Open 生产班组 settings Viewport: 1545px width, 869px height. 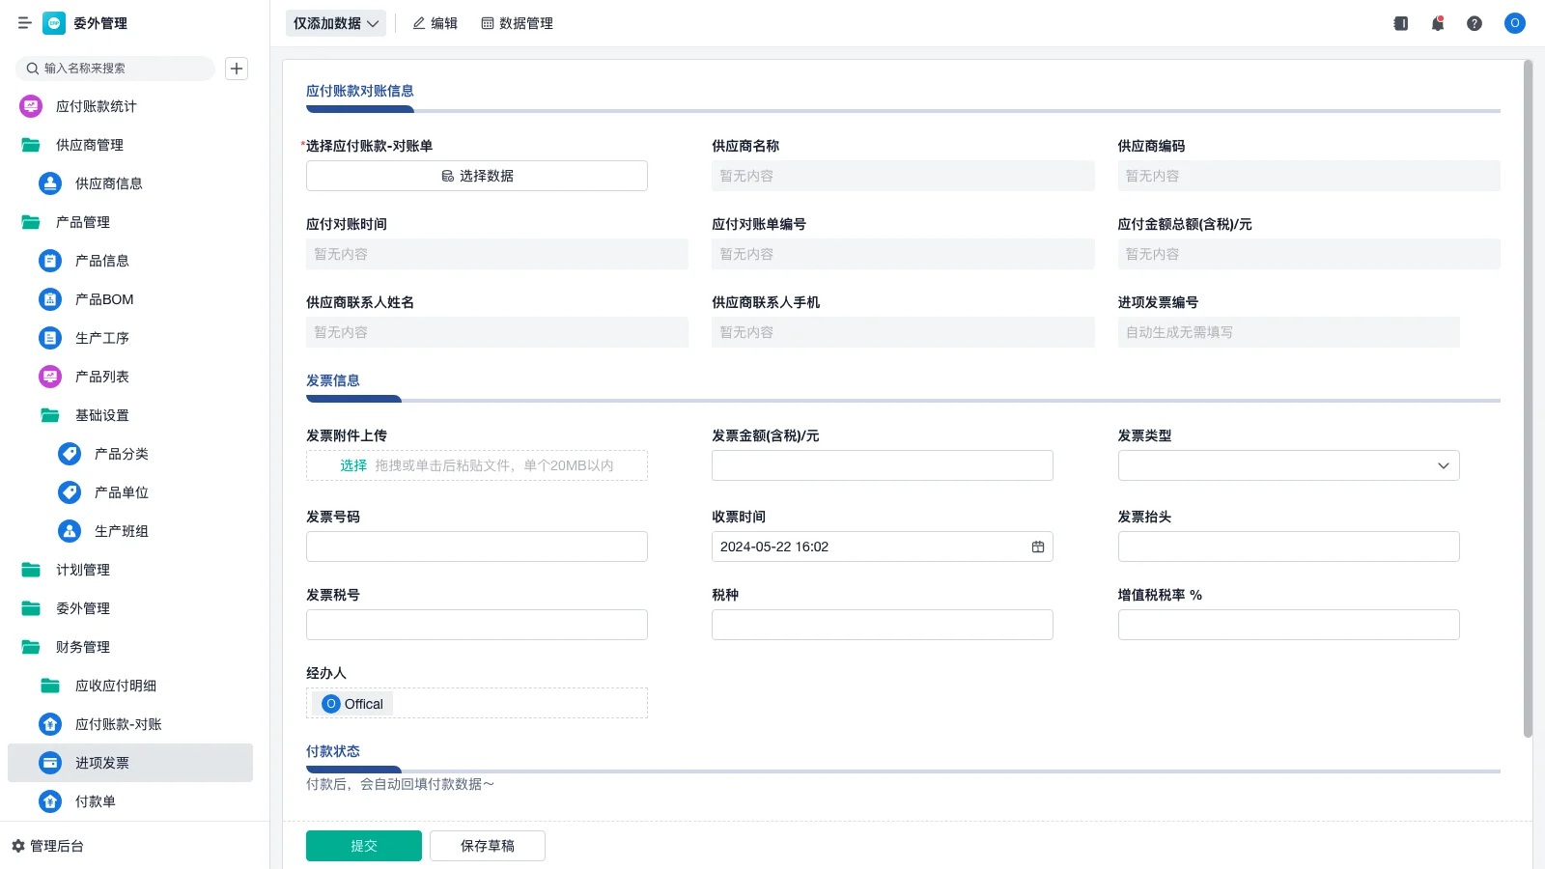tap(121, 531)
